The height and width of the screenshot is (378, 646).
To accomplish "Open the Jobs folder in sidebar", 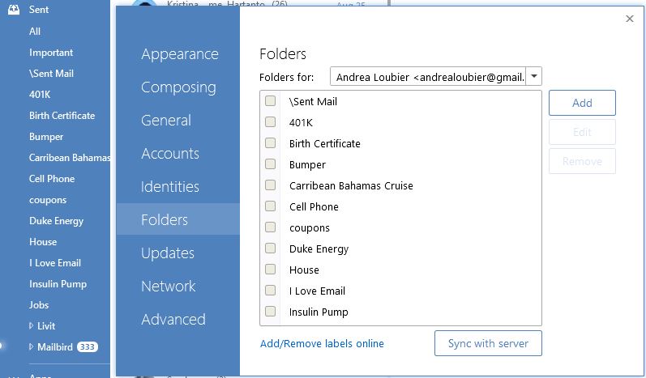I will pos(39,305).
